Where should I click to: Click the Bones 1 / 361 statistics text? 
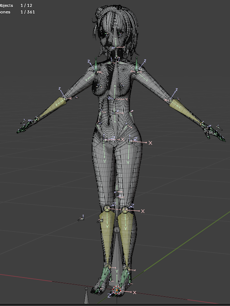(x=17, y=12)
